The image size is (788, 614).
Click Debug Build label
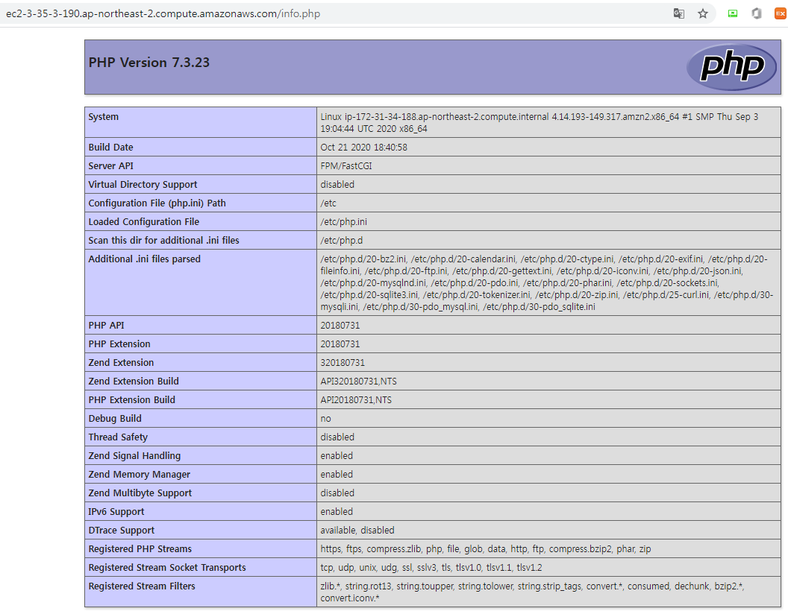coord(115,418)
